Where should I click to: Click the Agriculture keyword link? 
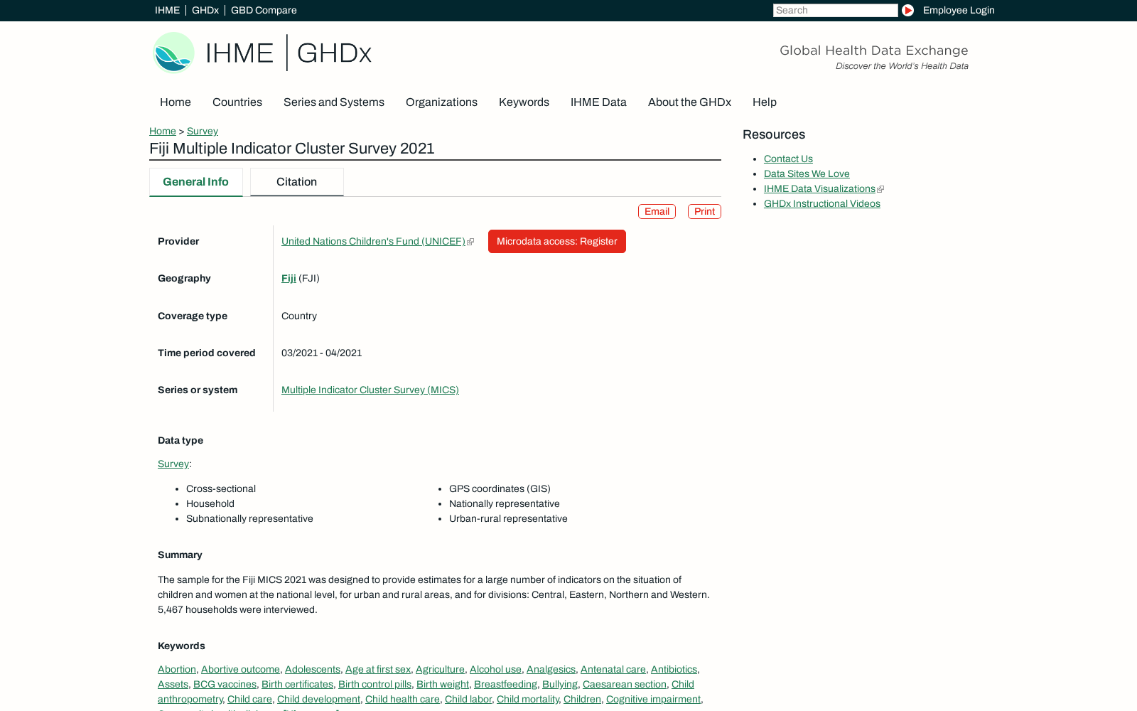pos(440,669)
